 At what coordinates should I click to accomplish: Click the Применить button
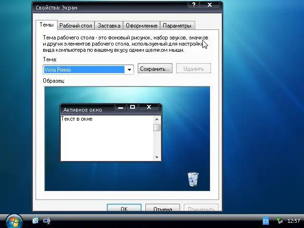pyautogui.click(x=201, y=209)
